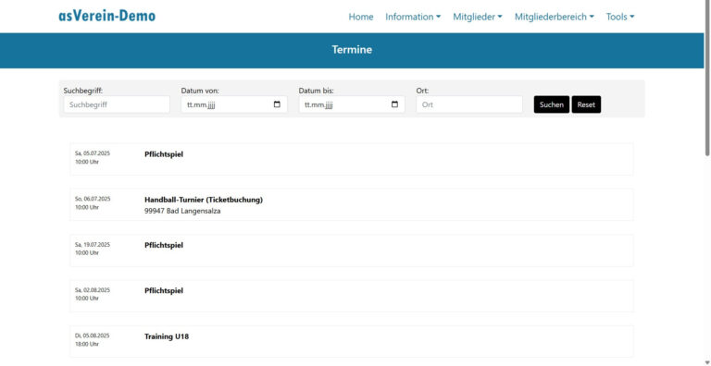Image resolution: width=711 pixels, height=366 pixels.
Task: Click the Datum von date field
Action: point(234,104)
